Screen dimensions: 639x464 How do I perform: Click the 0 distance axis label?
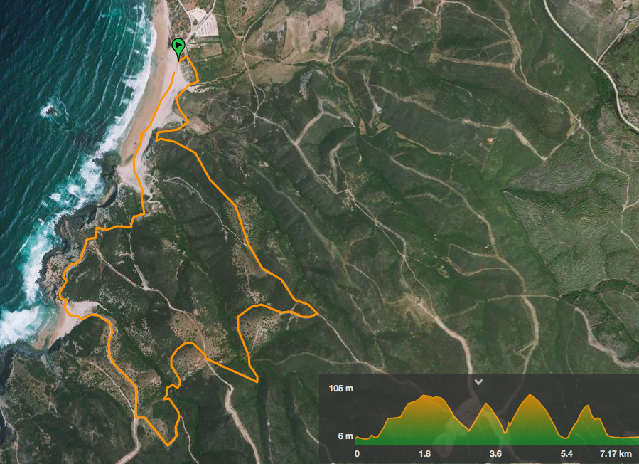click(357, 454)
